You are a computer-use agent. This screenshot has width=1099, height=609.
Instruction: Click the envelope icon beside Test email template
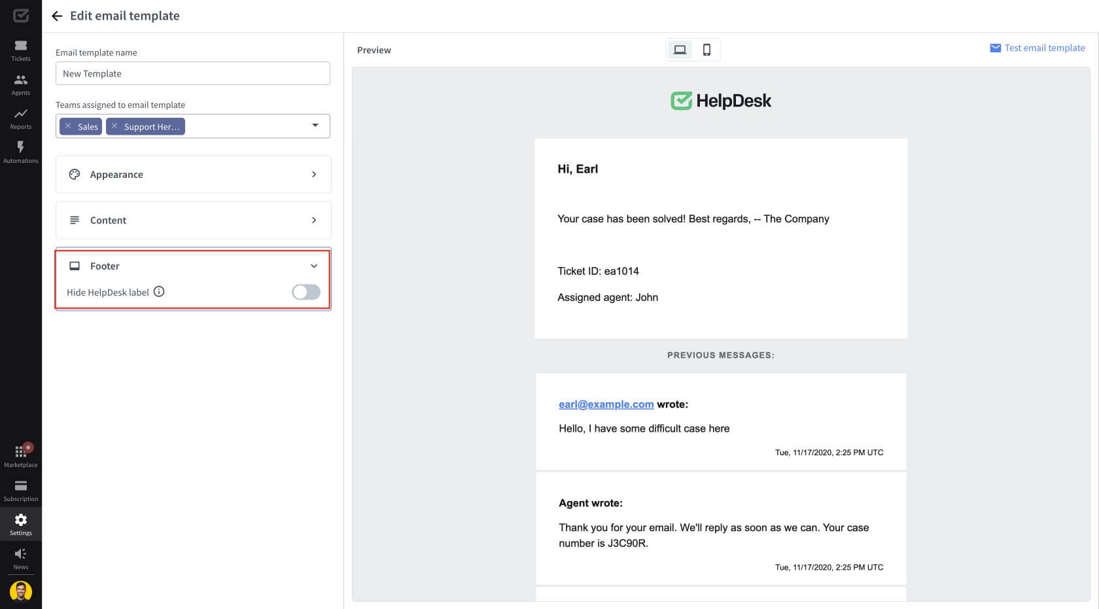tap(995, 48)
